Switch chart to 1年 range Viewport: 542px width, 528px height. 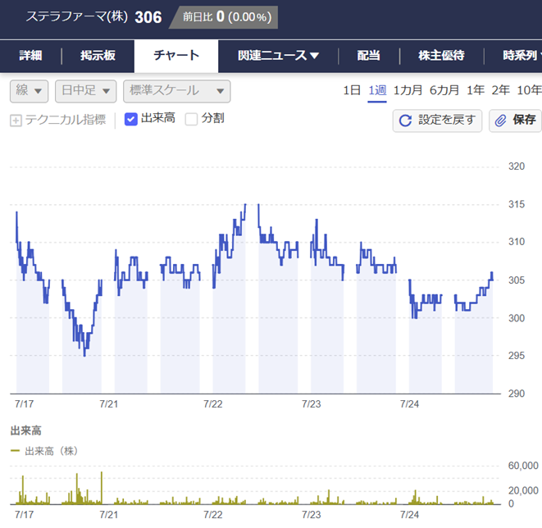[x=476, y=90]
